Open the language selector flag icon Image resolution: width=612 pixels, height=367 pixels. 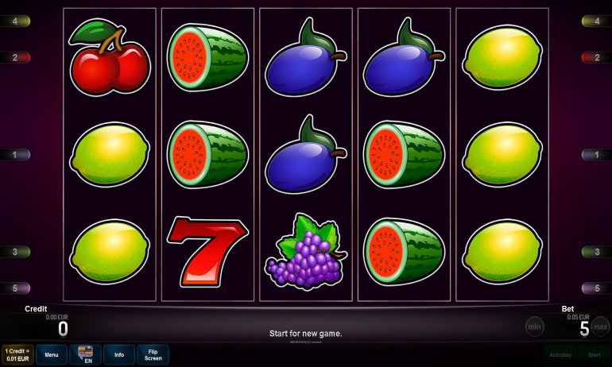pyautogui.click(x=86, y=354)
